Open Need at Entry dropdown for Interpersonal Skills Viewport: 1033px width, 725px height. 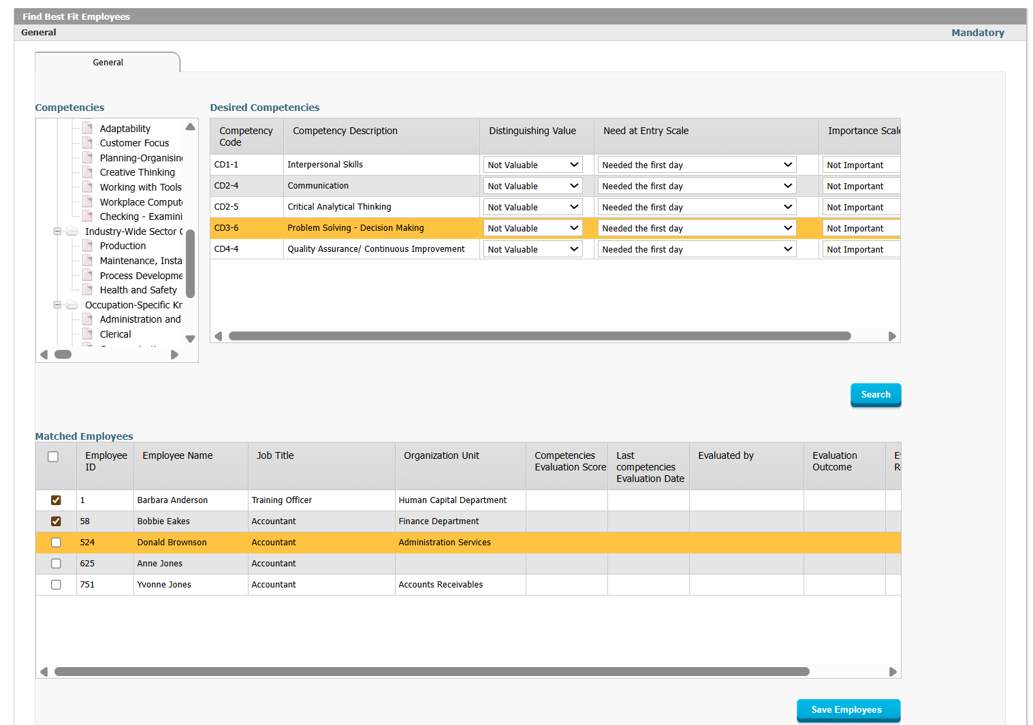coord(697,165)
